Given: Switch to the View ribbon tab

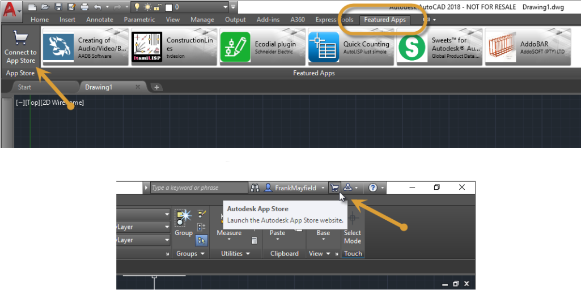Looking at the screenshot, I should click(173, 20).
